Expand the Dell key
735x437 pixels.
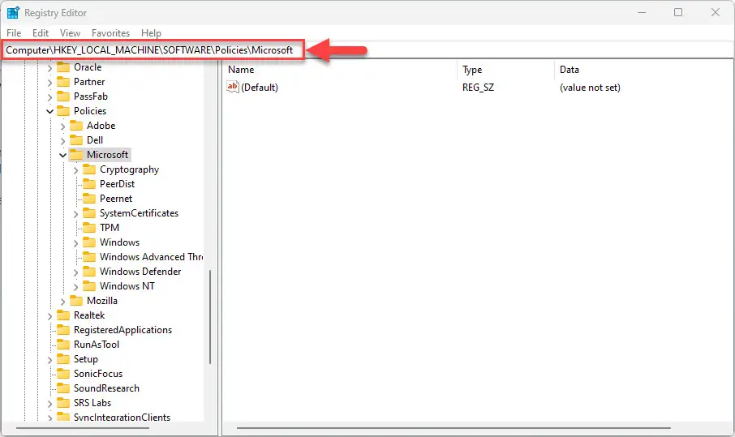click(x=62, y=140)
